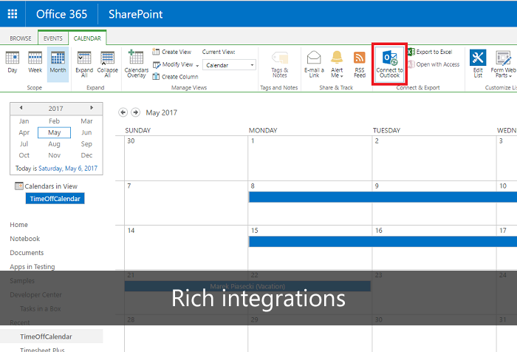Click the event bar on May 8
Image resolution: width=517 pixels, height=352 pixels.
click(383, 197)
